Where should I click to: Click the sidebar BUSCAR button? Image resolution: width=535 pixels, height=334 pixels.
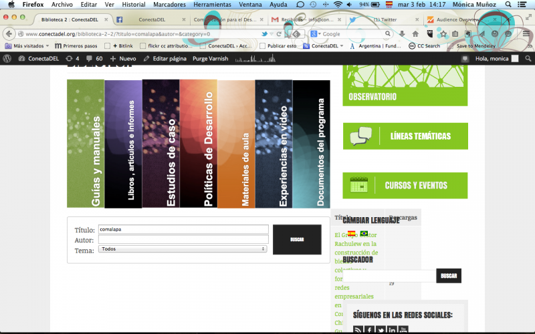coord(449,276)
